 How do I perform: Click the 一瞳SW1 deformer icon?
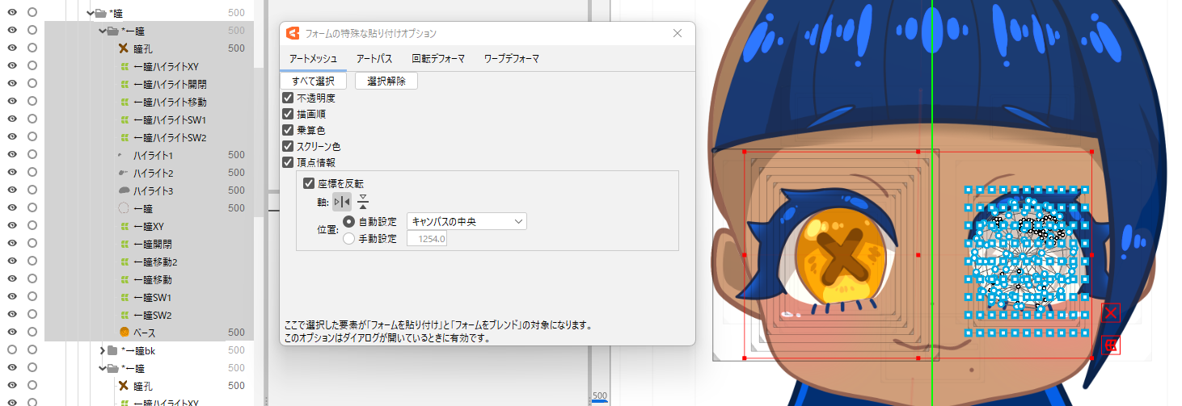click(124, 297)
